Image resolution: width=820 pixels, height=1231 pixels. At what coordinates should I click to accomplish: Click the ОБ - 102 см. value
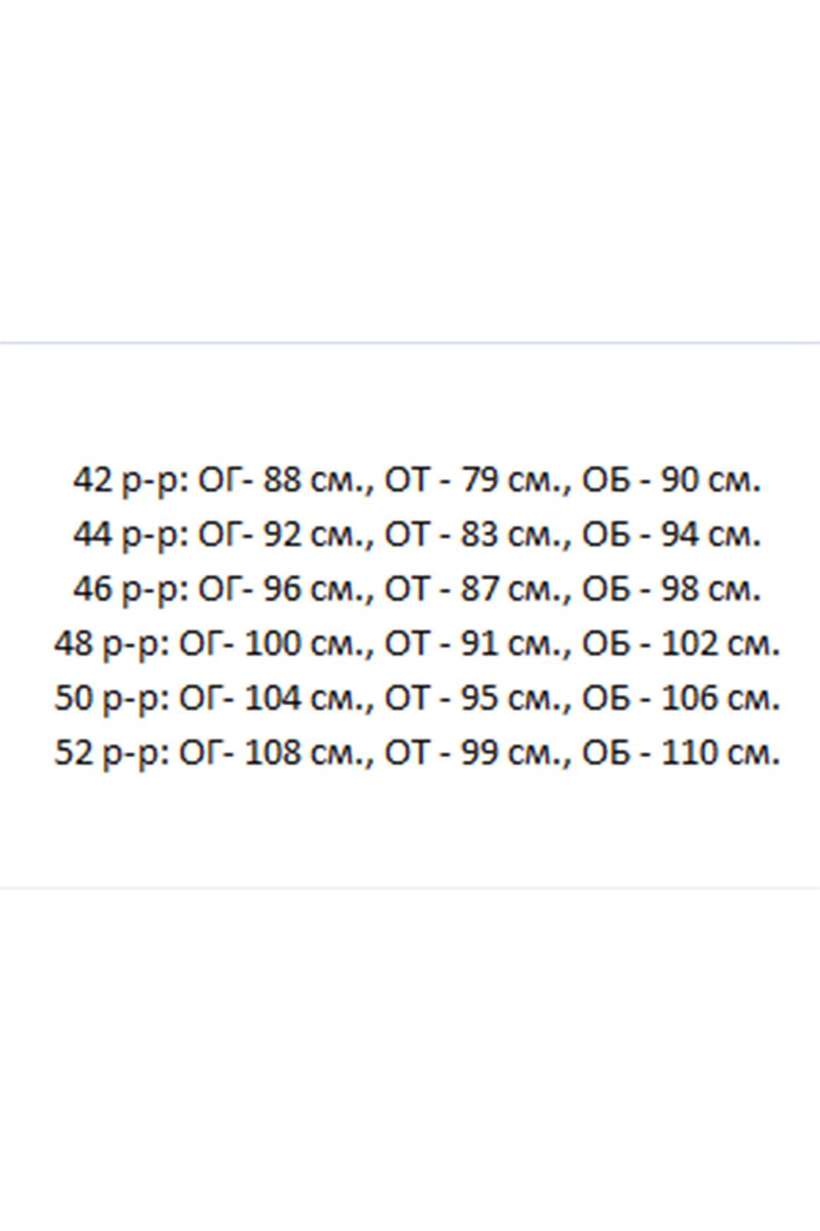(x=682, y=643)
